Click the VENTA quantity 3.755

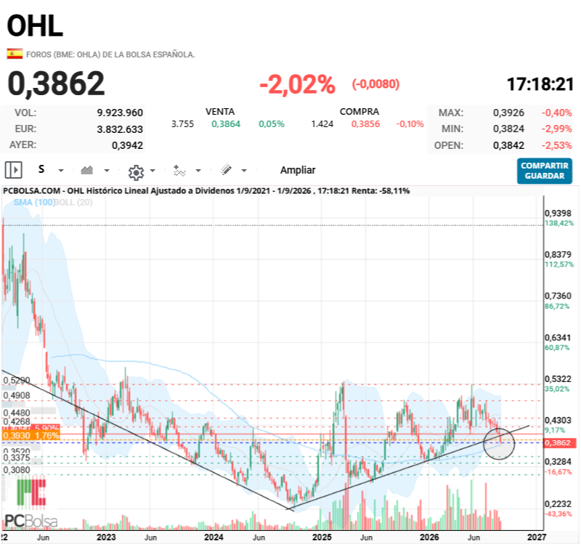pos(182,123)
